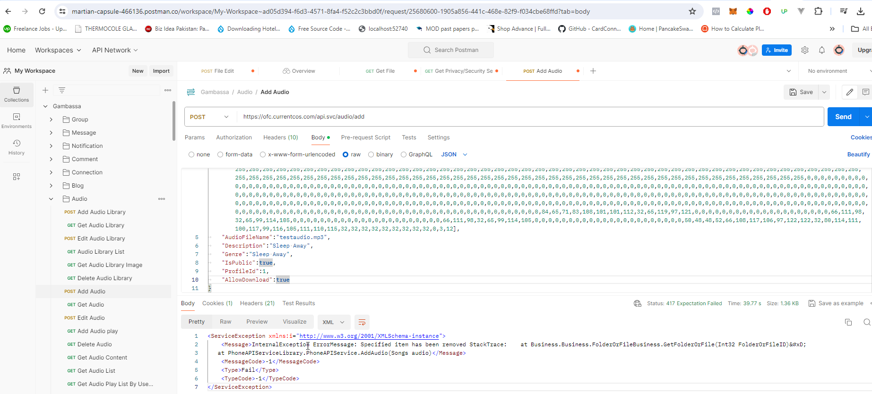Select the form-data body radio option
Viewport: 872px width, 394px height.
pyautogui.click(x=220, y=154)
